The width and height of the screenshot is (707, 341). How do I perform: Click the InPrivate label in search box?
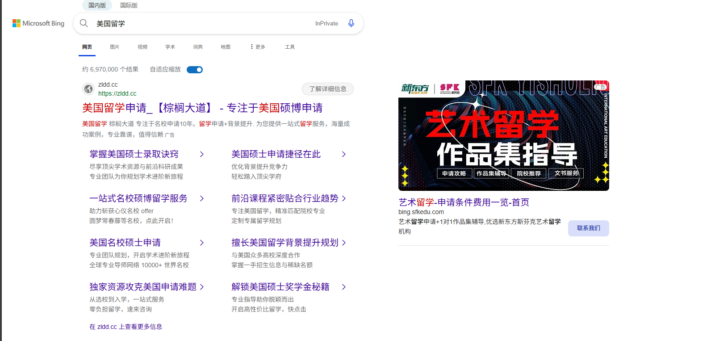coord(326,23)
